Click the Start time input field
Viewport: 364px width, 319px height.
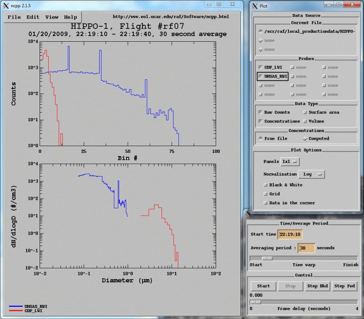click(290, 235)
